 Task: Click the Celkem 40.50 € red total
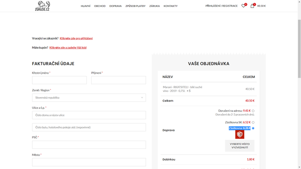(x=250, y=100)
